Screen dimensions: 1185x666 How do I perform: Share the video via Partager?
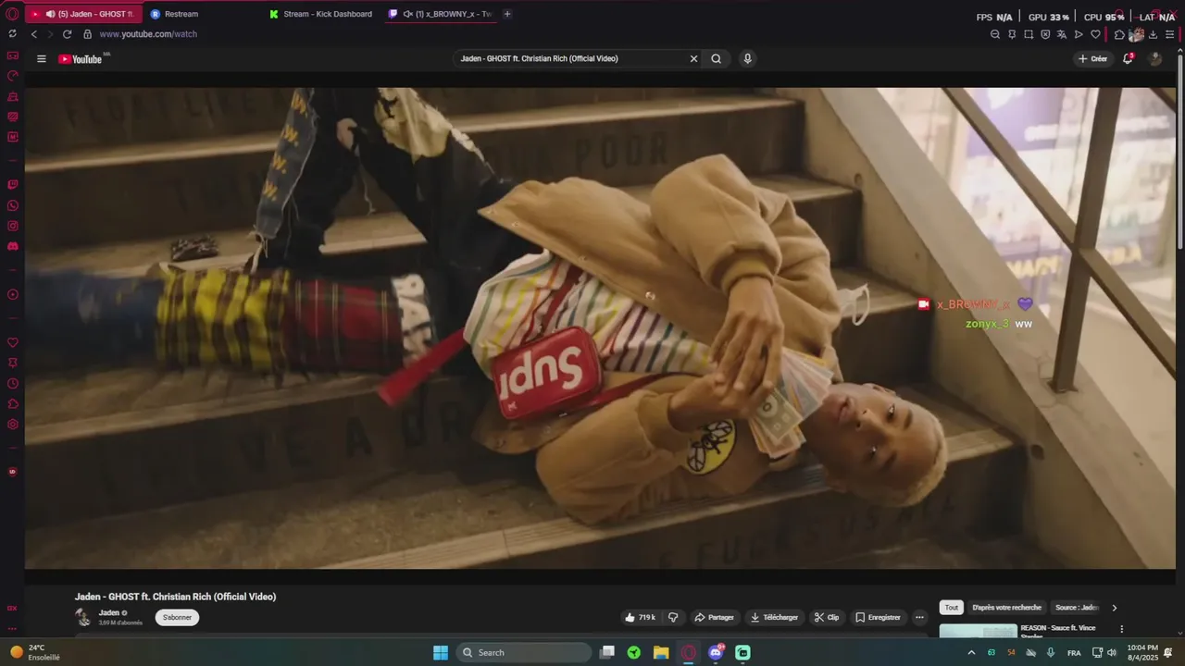[715, 617]
